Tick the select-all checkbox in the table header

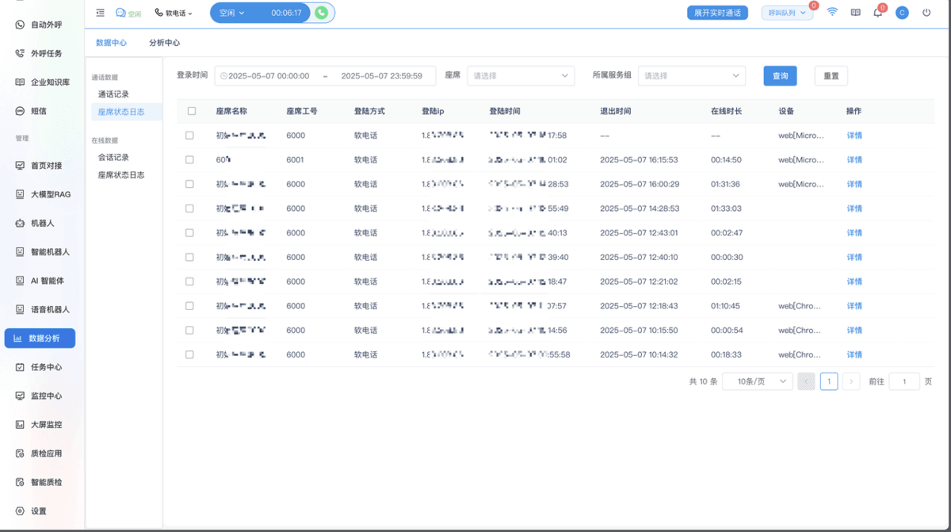click(191, 111)
